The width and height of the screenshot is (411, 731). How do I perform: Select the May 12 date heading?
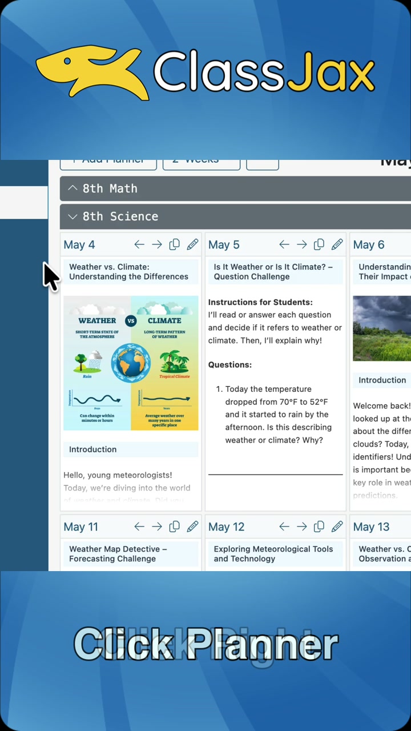coord(226,527)
